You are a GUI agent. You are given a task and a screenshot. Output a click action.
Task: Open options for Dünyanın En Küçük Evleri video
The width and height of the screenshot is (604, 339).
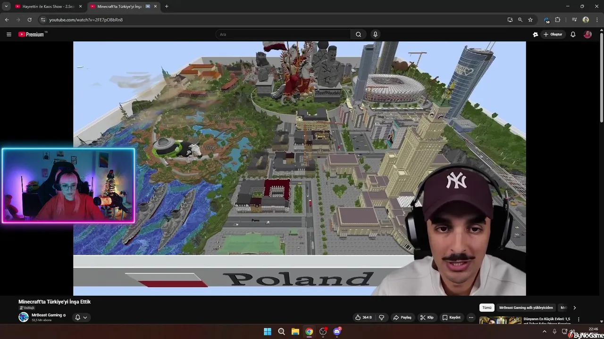tap(579, 319)
